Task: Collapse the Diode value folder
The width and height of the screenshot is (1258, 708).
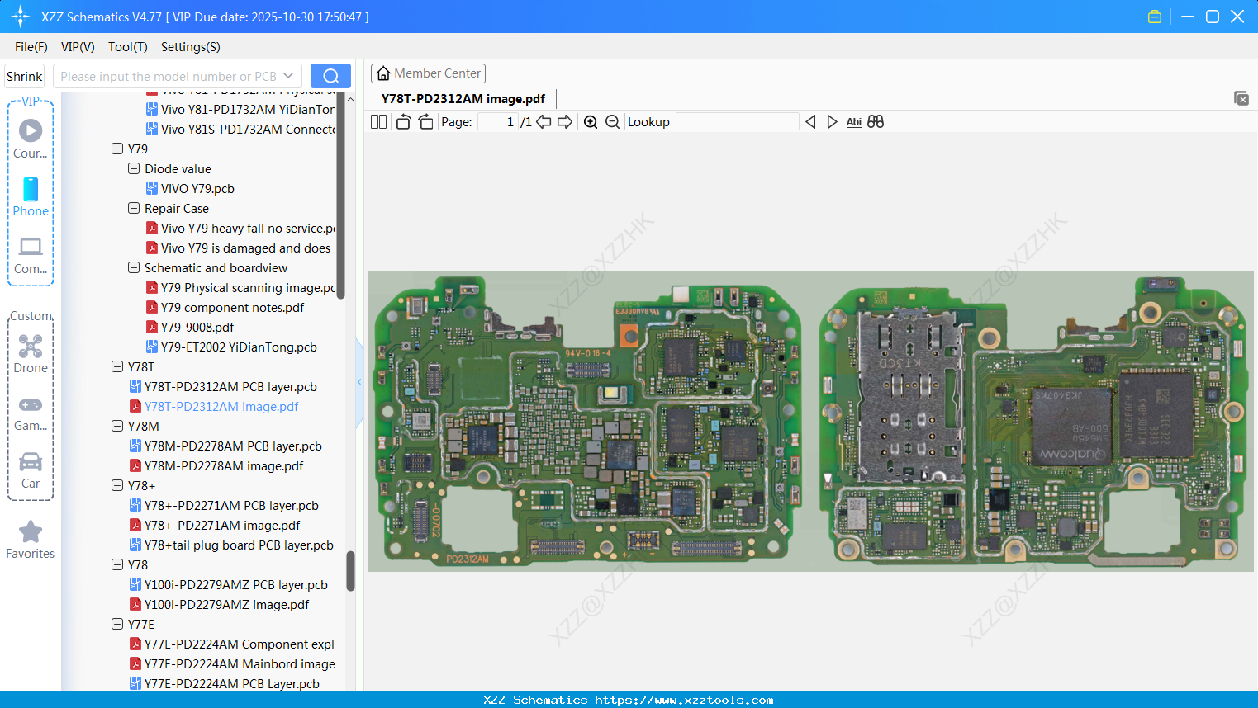Action: point(134,168)
